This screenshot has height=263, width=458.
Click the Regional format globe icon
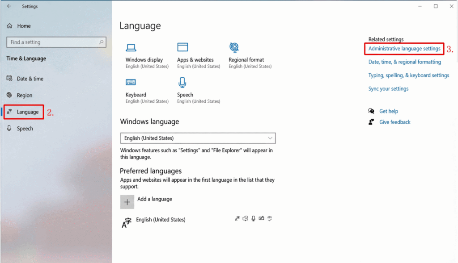tap(234, 47)
